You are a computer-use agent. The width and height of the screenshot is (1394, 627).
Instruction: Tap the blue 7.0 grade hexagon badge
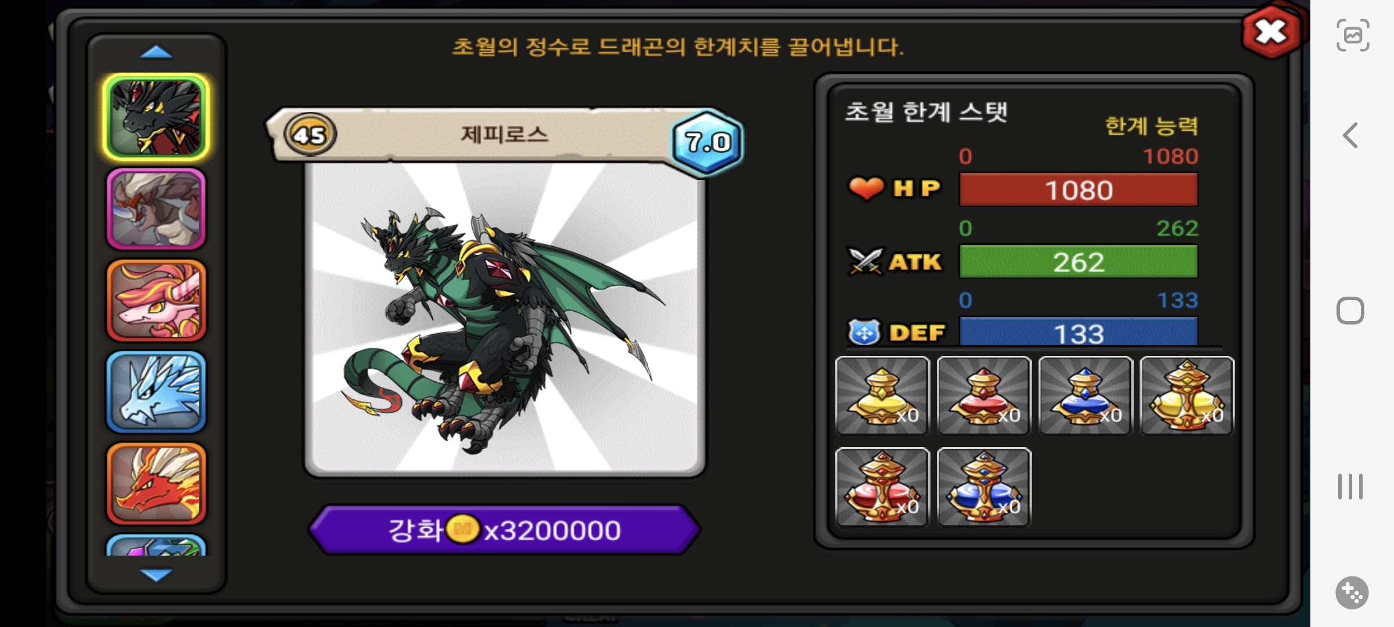[707, 142]
